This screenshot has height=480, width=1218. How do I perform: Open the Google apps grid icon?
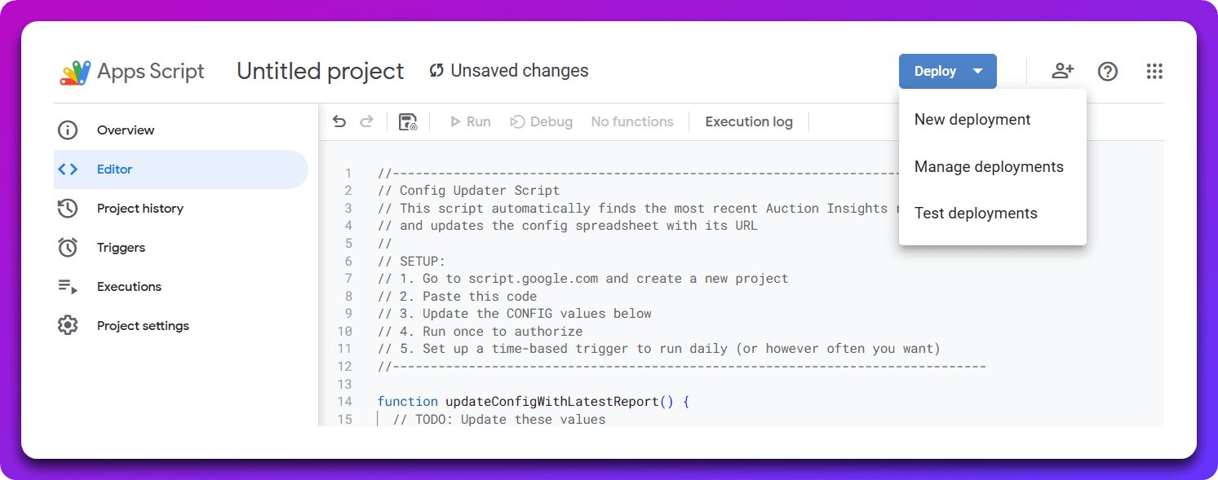pyautogui.click(x=1154, y=72)
